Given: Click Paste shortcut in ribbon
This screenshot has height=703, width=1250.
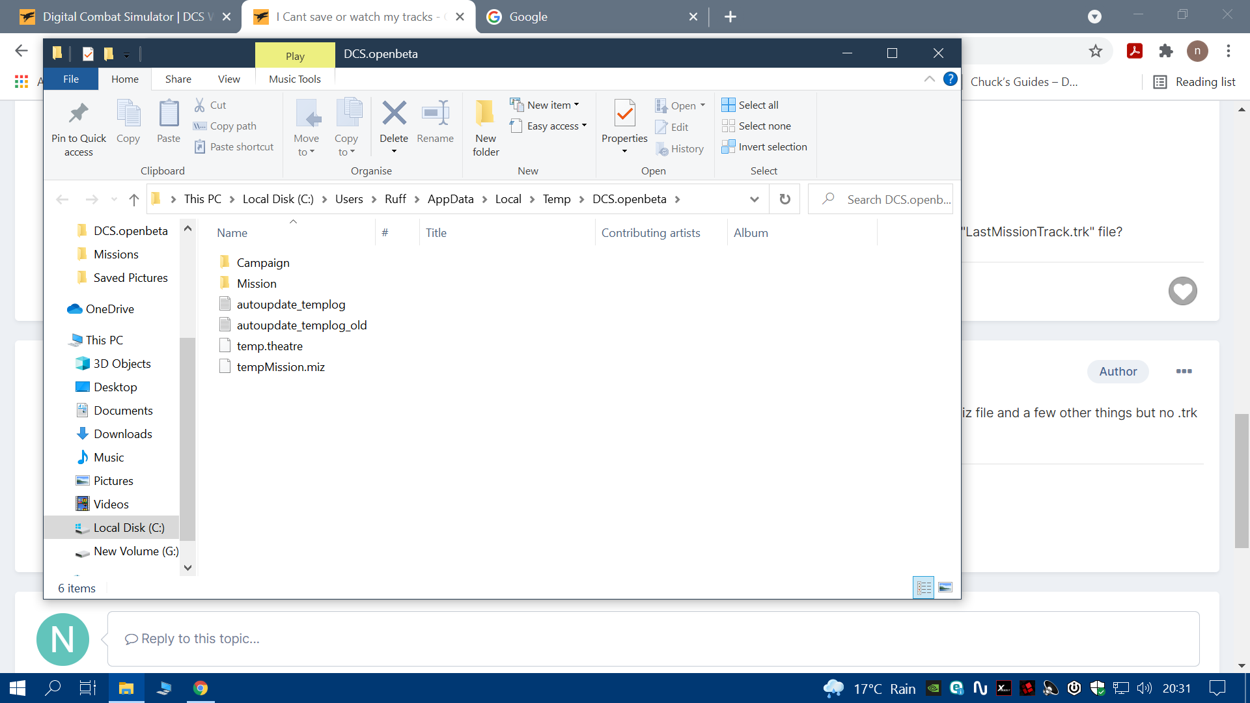Looking at the screenshot, I should pyautogui.click(x=234, y=147).
